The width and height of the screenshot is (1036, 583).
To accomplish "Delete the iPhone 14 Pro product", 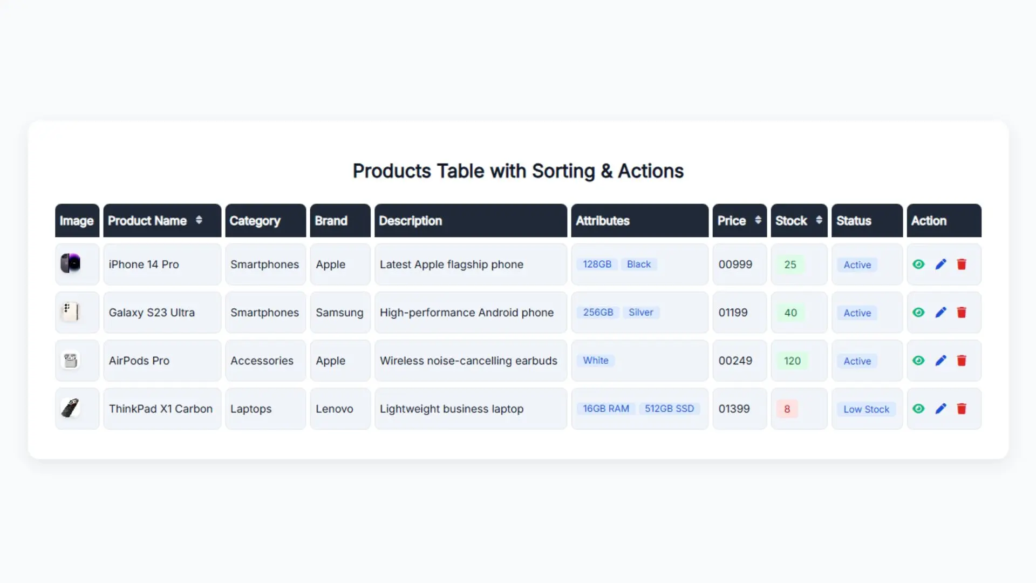I will (x=962, y=265).
